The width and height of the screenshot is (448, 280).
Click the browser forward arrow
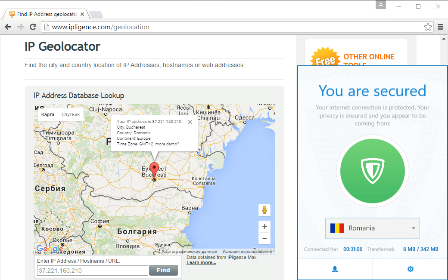[x=20, y=27]
